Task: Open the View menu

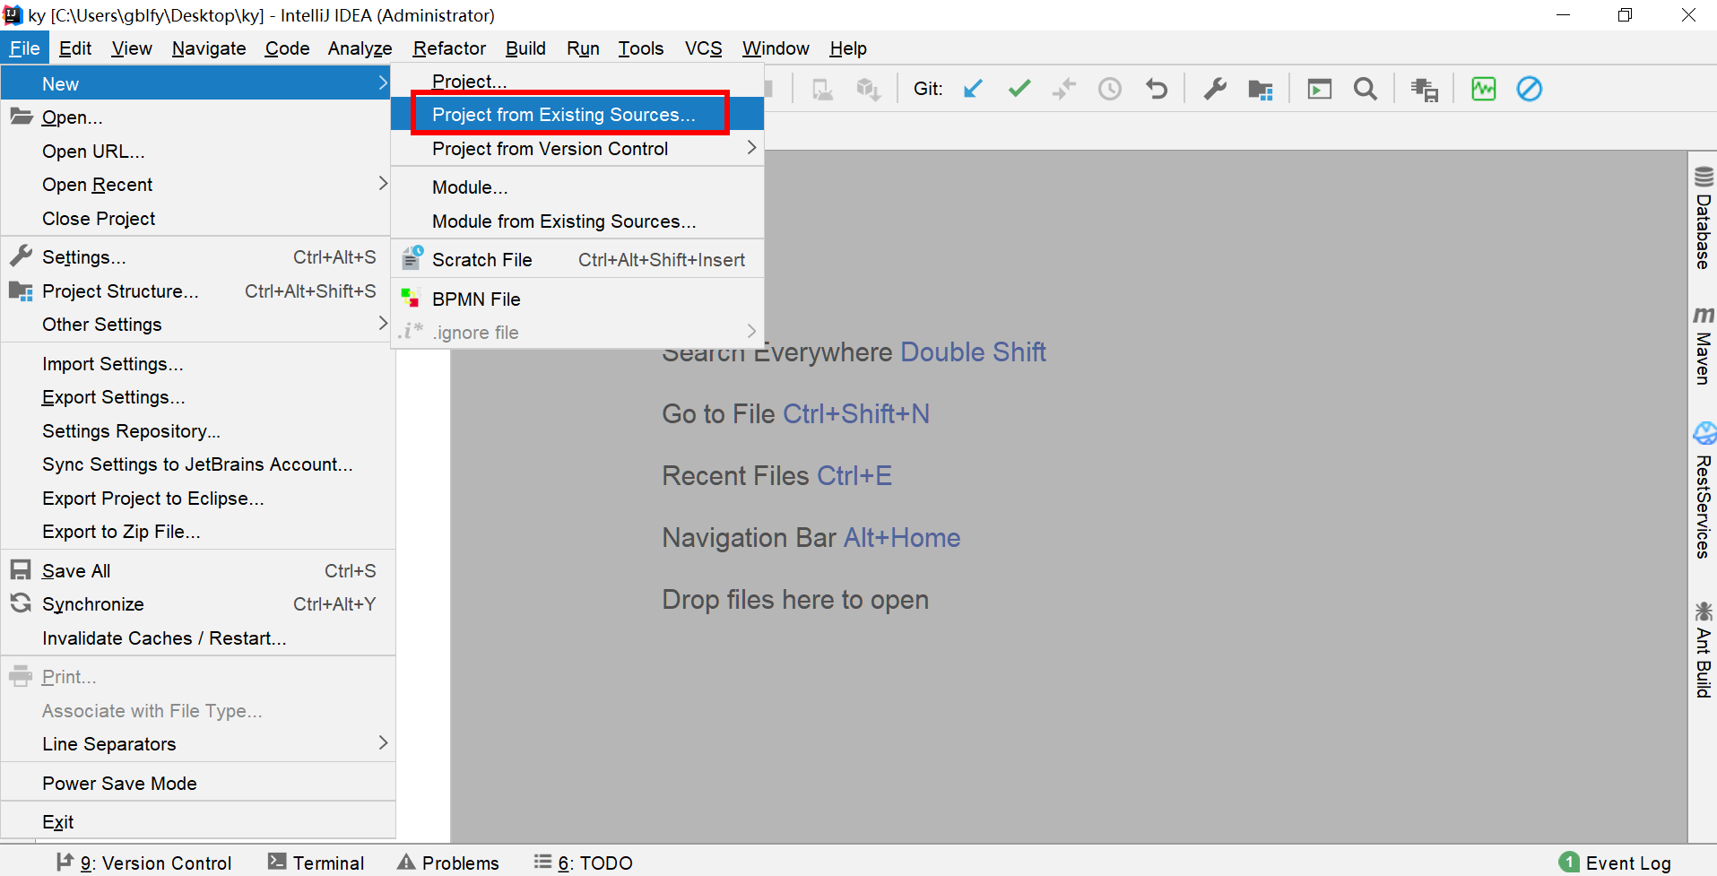Action: 132,48
